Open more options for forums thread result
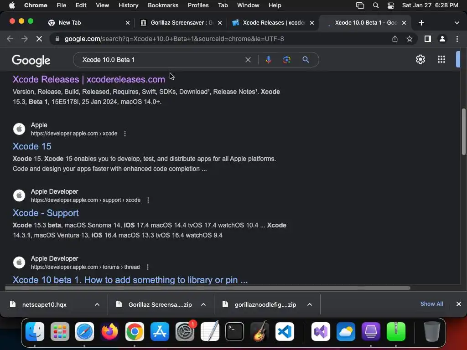This screenshot has height=350, width=467. point(148,267)
